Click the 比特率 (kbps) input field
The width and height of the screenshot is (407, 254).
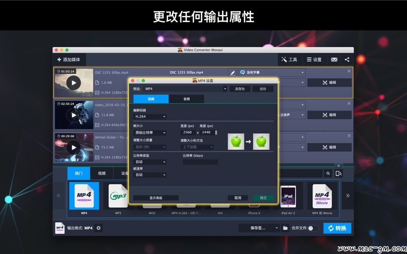click(x=200, y=162)
